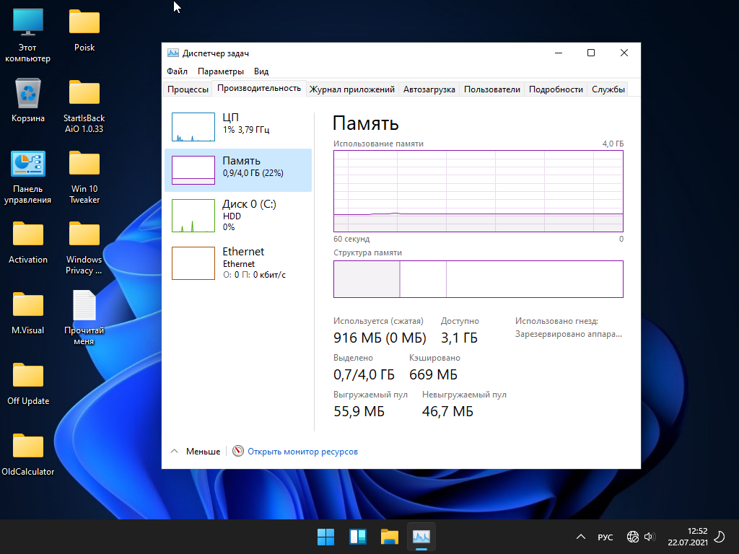The height and width of the screenshot is (554, 739).
Task: Open the Файл menu
Action: pyautogui.click(x=177, y=71)
